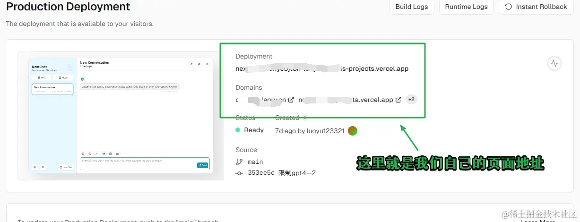Click 'The deployment that is available to your visitors.'
Image resolution: width=580 pixels, height=222 pixels.
coord(79,24)
